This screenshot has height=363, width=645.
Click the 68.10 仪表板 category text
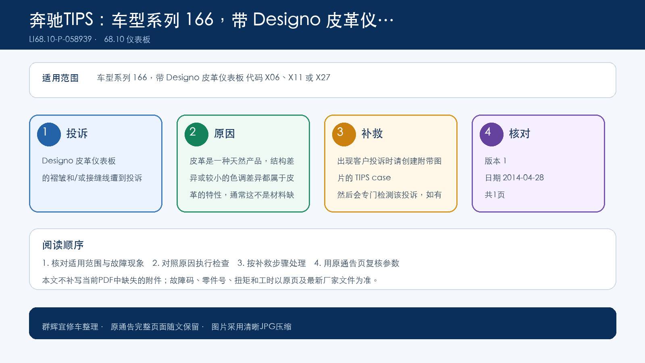[x=127, y=39]
